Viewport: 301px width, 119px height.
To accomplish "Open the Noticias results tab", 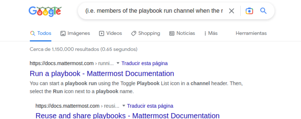I will click(182, 33).
